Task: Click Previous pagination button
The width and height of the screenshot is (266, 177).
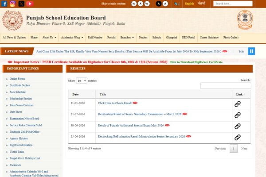Action: pyautogui.click(x=220, y=149)
